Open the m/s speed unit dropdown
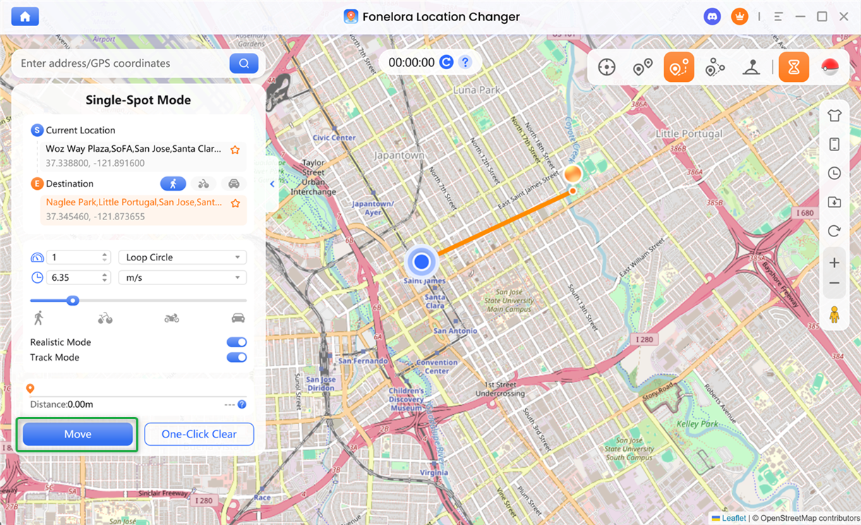The height and width of the screenshot is (525, 861). (182, 277)
